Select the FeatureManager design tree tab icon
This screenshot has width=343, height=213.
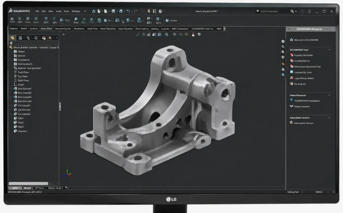point(12,38)
